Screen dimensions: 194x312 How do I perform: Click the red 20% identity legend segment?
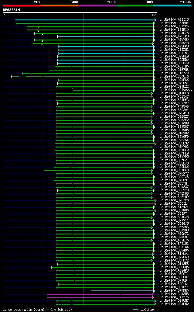pyautogui.click(x=22, y=5)
